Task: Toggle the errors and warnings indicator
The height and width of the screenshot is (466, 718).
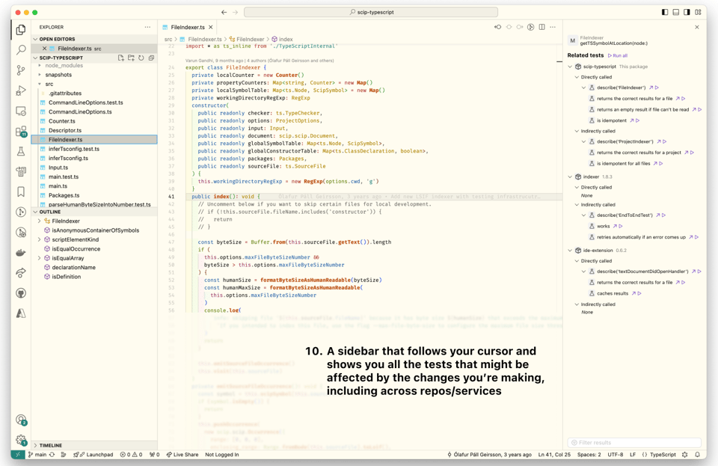Action: (x=132, y=454)
